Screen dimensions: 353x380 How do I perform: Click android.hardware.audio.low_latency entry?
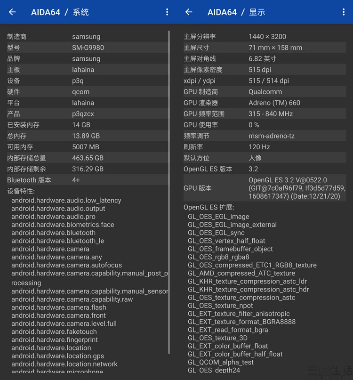66,201
